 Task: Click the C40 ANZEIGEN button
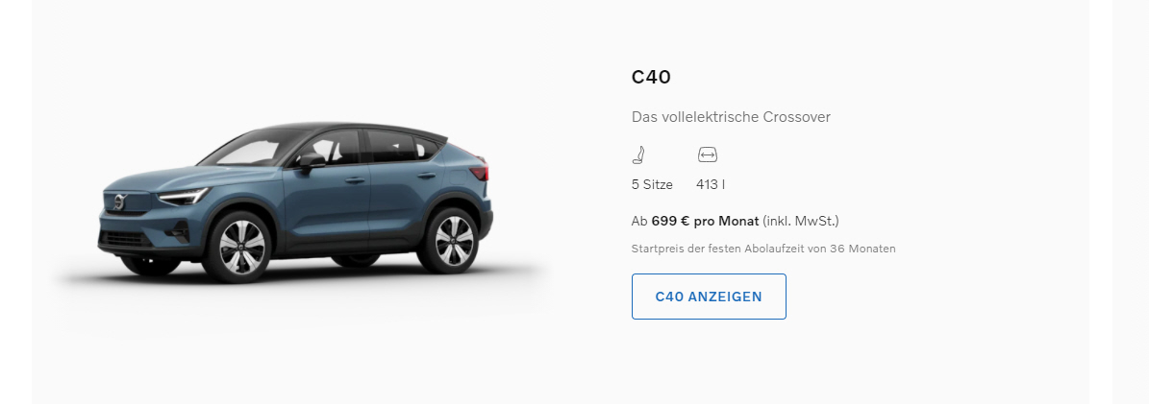pyautogui.click(x=709, y=297)
